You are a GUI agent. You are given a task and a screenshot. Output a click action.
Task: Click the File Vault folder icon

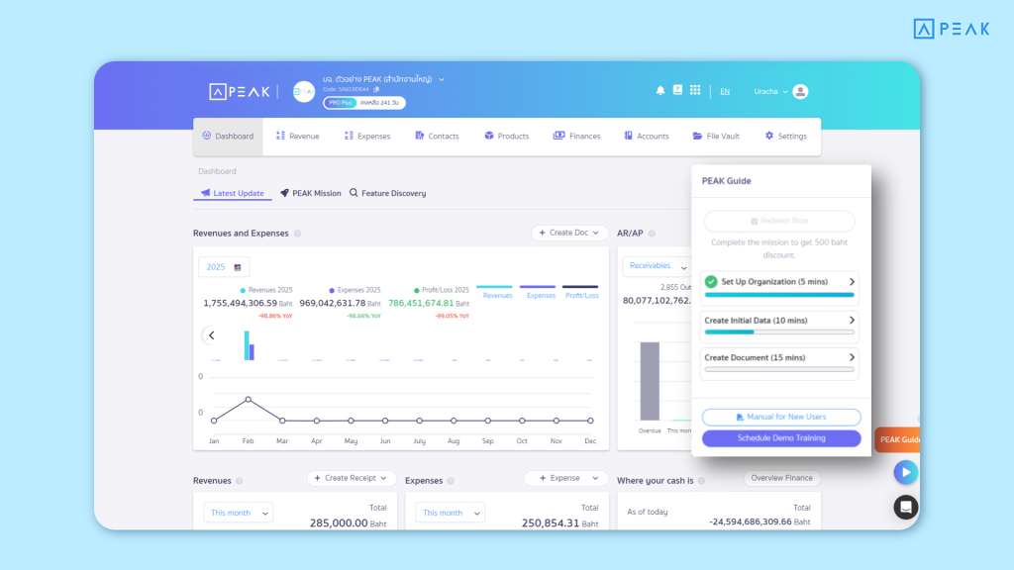tap(699, 136)
